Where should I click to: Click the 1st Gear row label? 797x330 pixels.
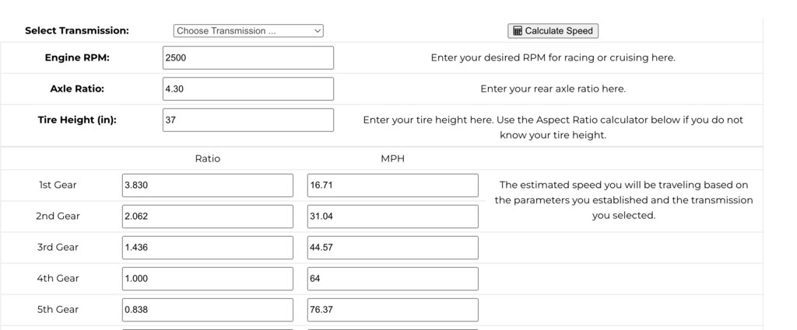click(x=58, y=185)
